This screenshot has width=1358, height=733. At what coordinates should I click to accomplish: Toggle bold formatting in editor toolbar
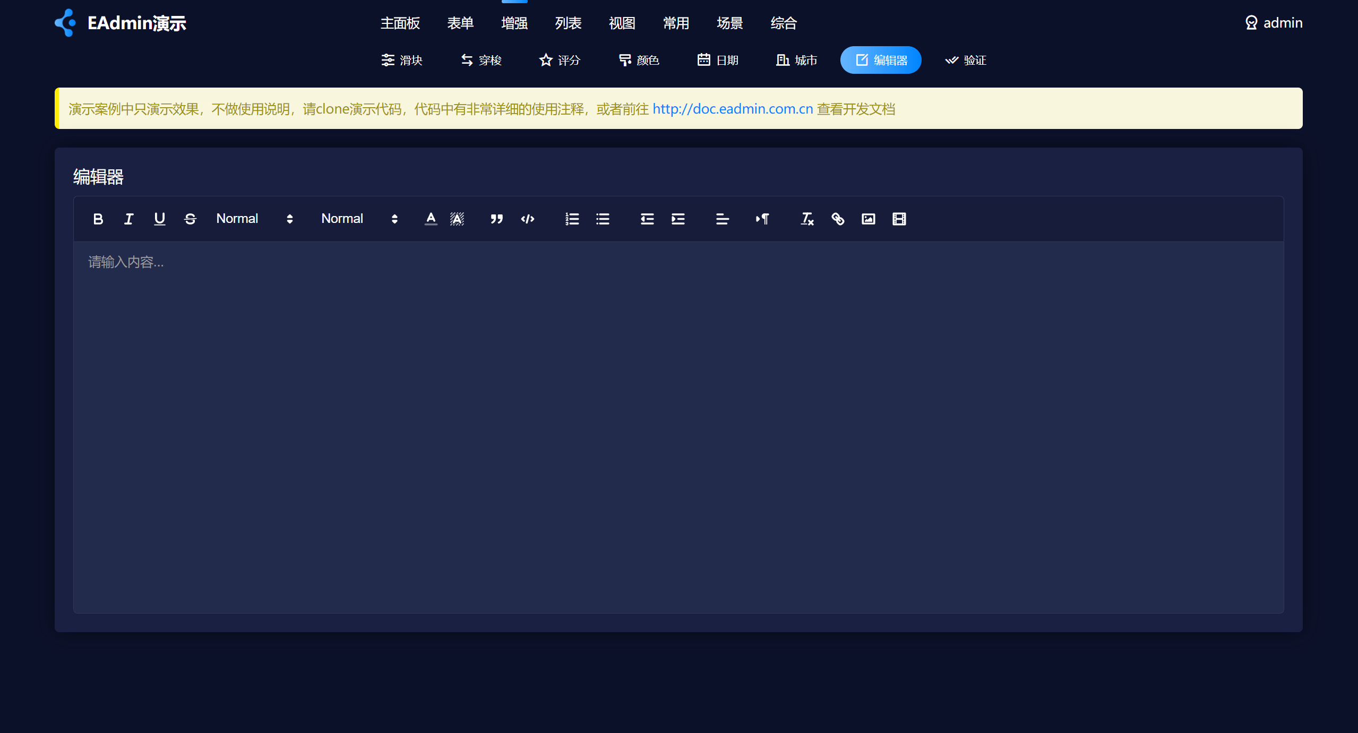(98, 219)
